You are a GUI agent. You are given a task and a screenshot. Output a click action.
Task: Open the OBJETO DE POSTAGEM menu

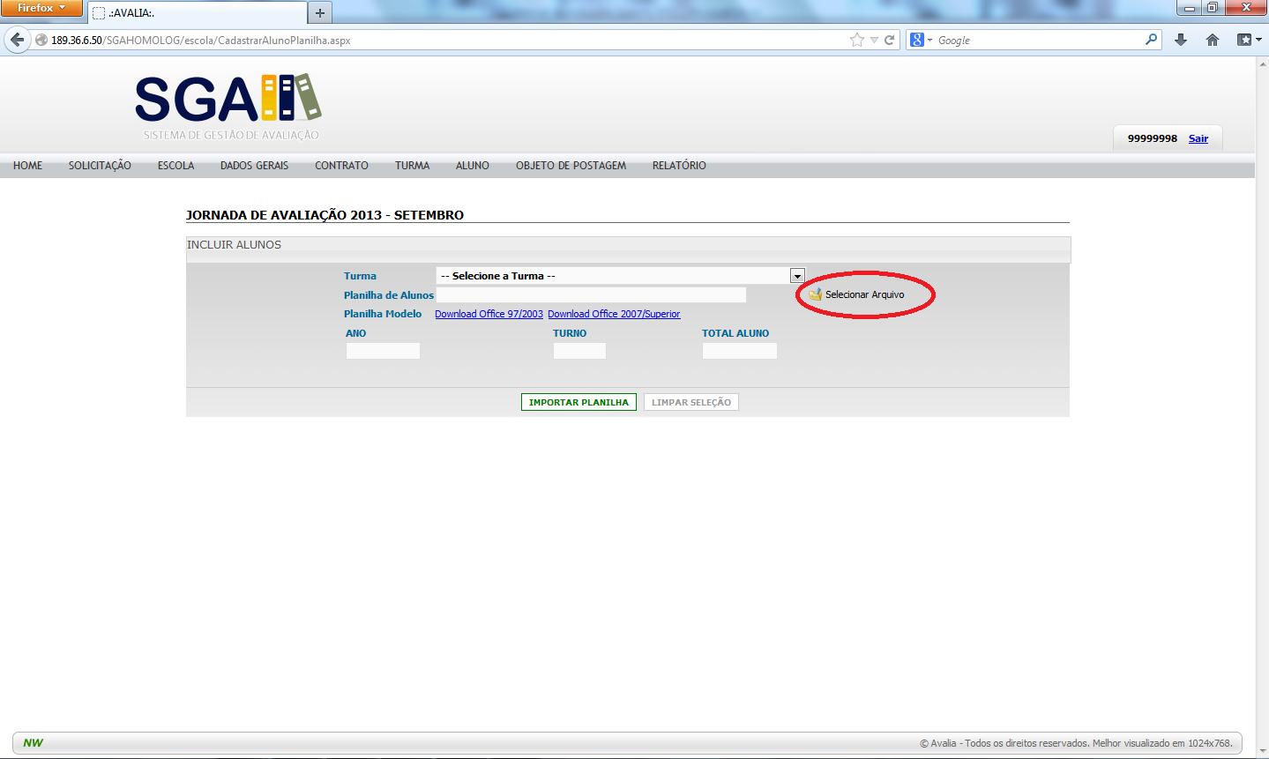point(571,166)
